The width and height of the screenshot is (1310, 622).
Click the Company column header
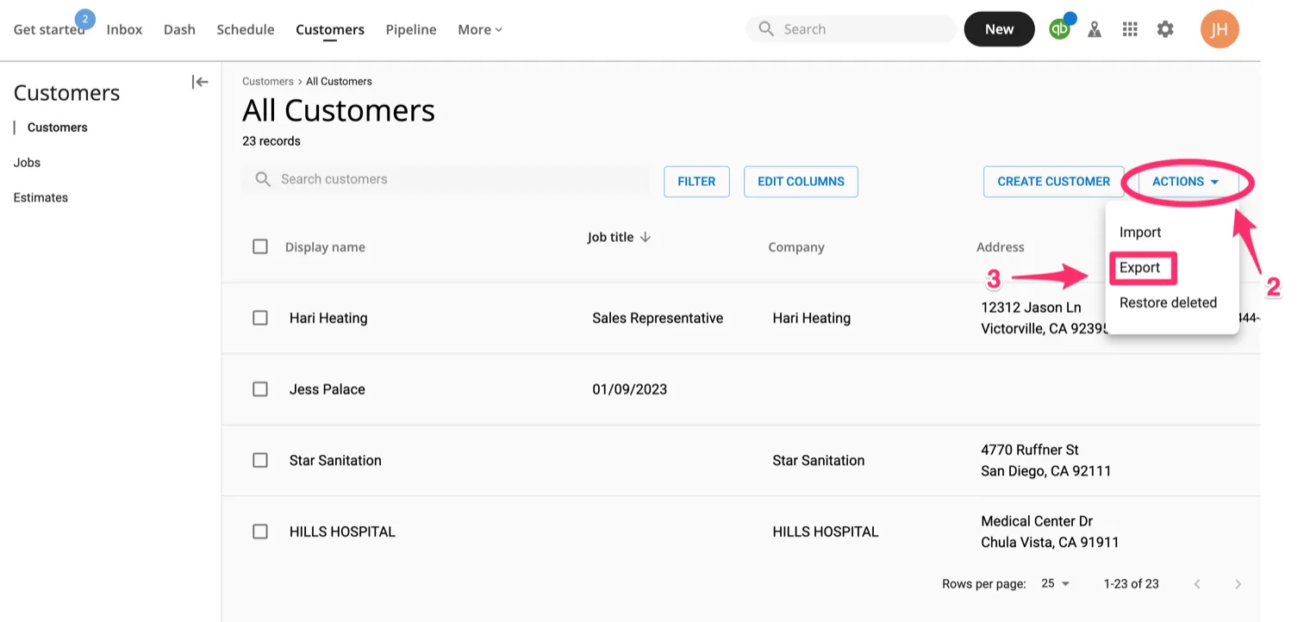[x=796, y=247]
